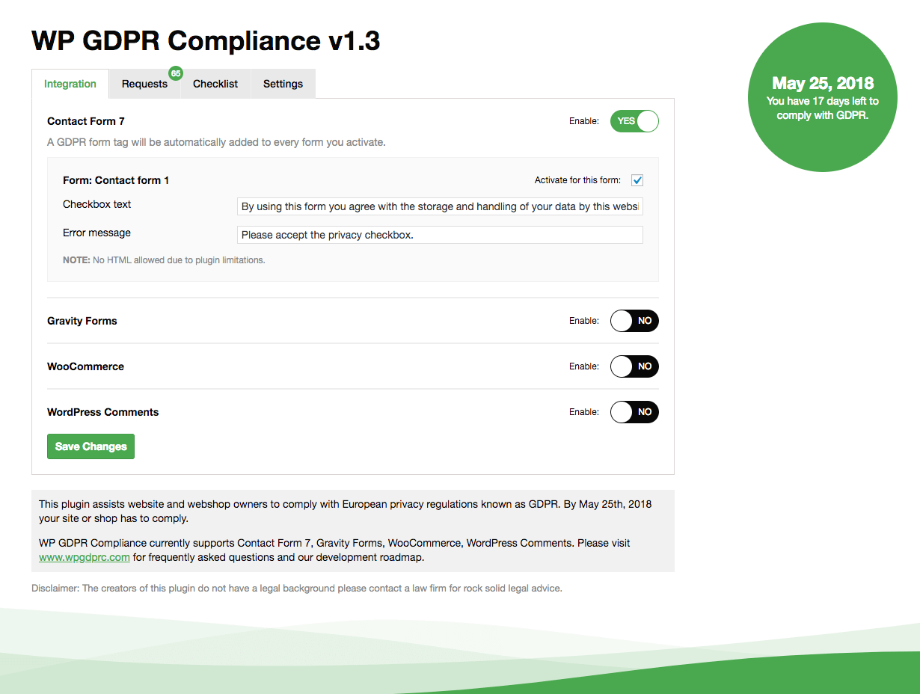
Task: Click the green 65 requests badge
Action: pyautogui.click(x=176, y=73)
